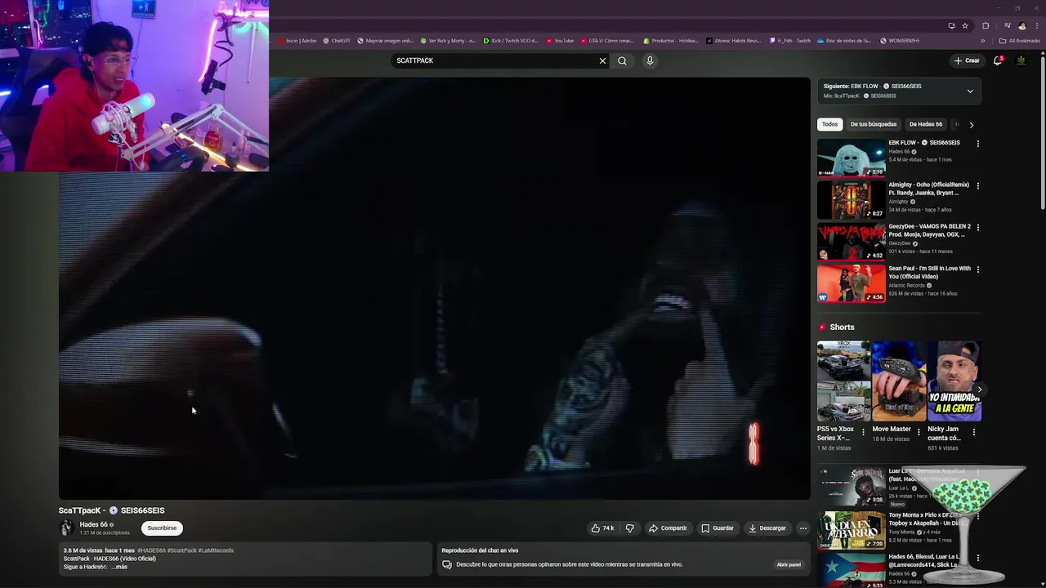The image size is (1046, 588).
Task: Open options menu for Tony Monta video
Action: coord(977,515)
